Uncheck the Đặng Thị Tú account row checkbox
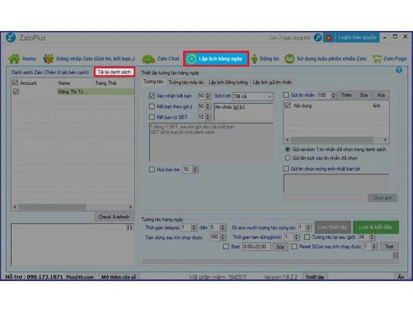Screen dimensions: 413x310 click(x=16, y=92)
